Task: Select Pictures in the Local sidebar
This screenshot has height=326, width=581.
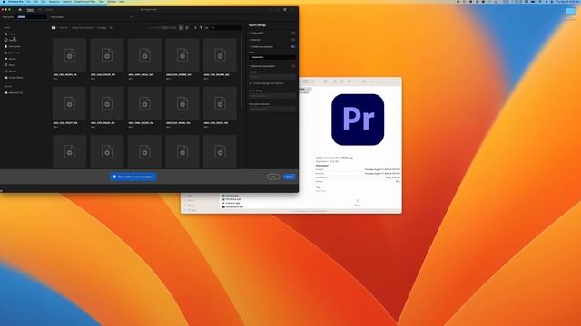Action: [x=10, y=72]
